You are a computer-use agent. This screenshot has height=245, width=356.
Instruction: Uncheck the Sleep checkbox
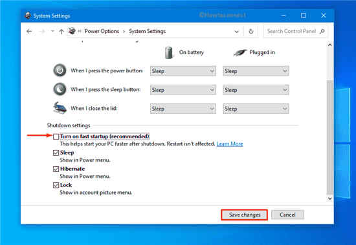coord(56,153)
